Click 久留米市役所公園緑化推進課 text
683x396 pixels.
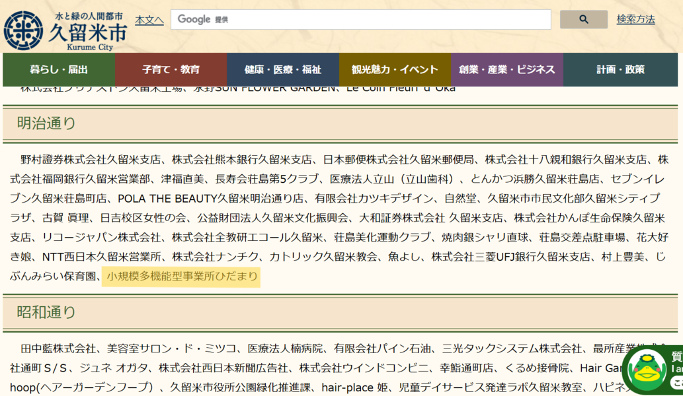(241, 387)
